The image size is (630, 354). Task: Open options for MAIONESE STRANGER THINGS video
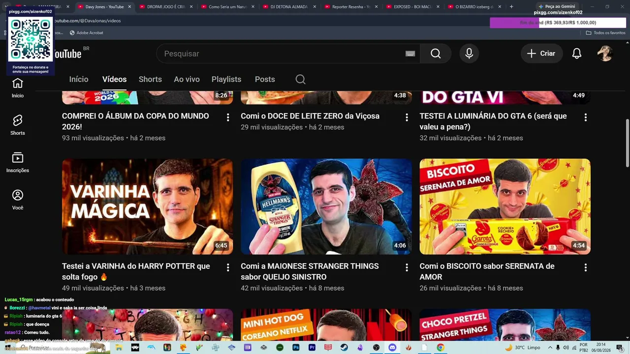click(x=407, y=267)
